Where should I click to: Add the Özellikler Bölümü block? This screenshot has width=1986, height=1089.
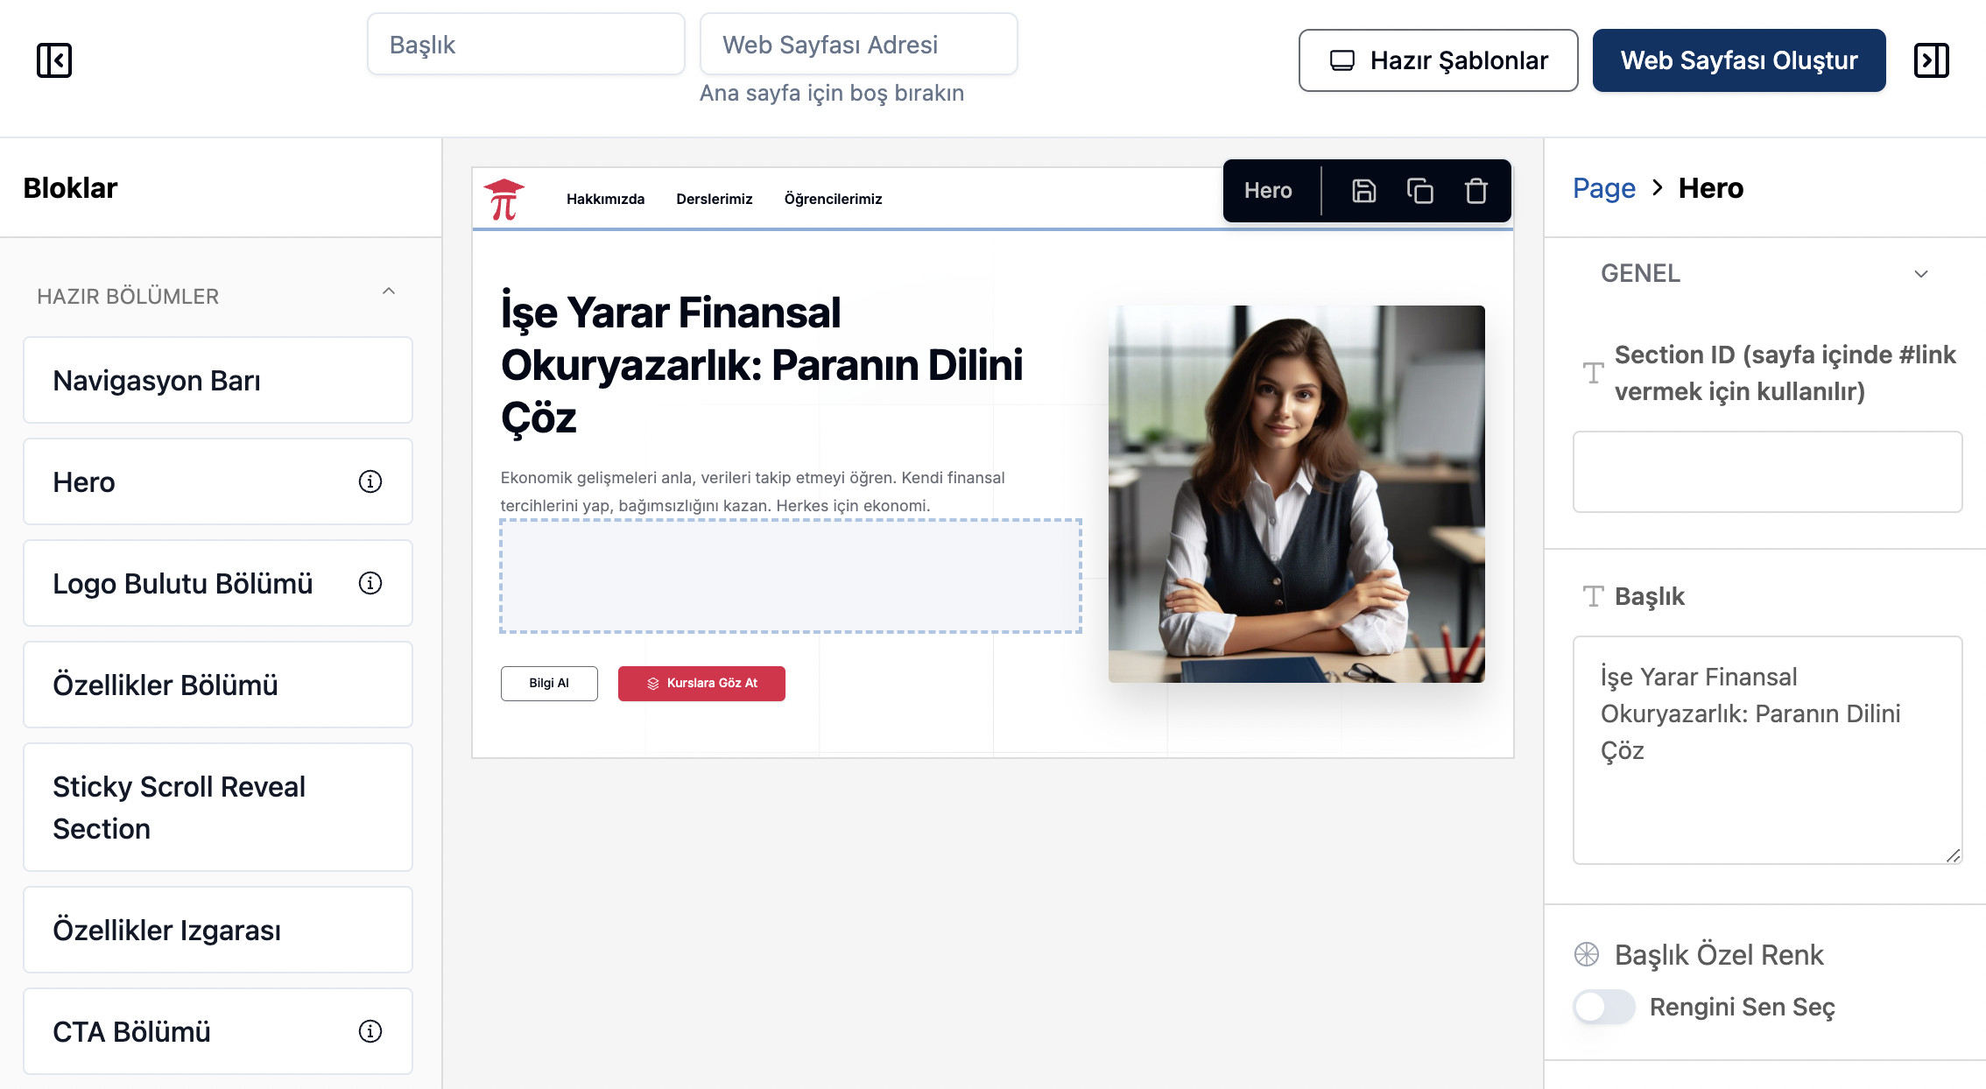[x=218, y=685]
